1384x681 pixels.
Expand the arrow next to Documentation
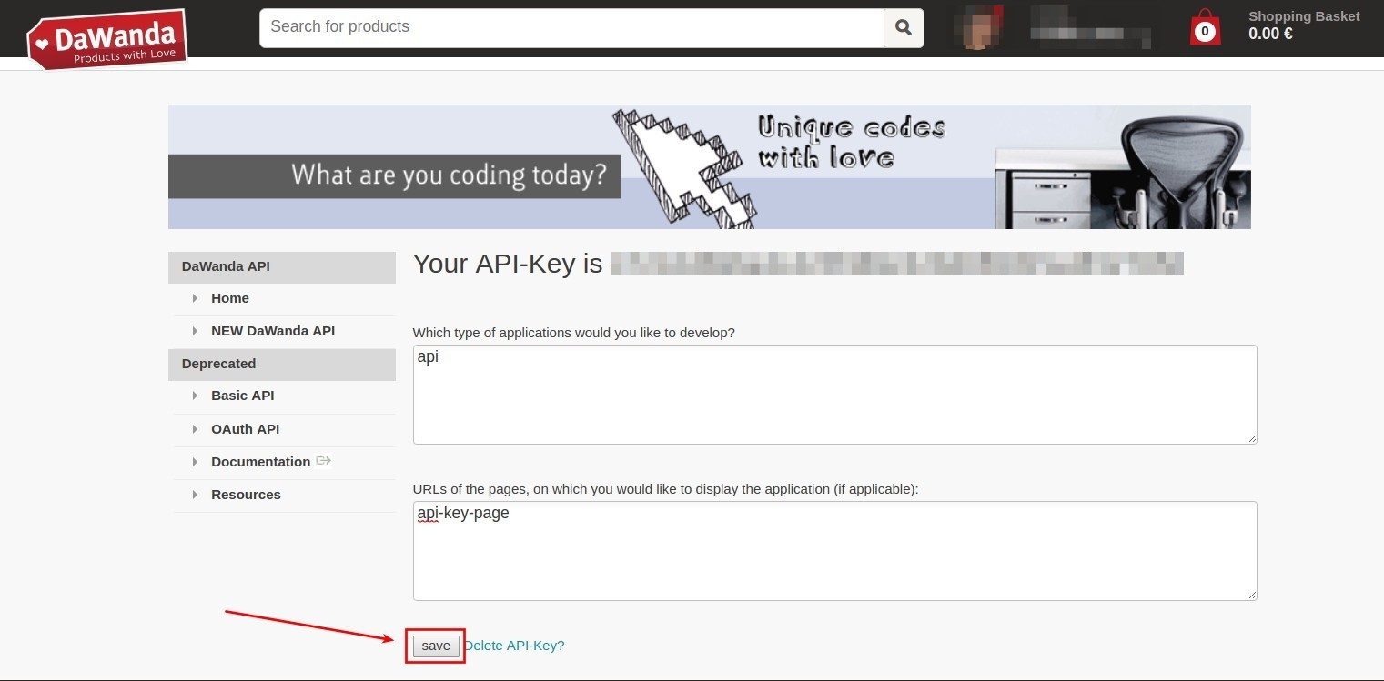click(195, 462)
